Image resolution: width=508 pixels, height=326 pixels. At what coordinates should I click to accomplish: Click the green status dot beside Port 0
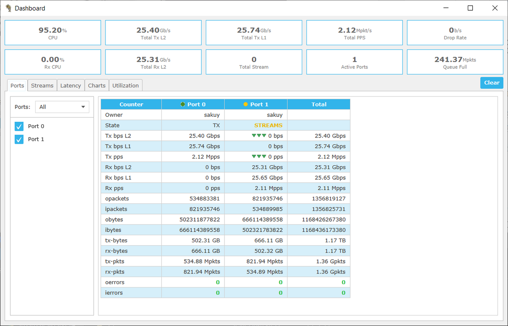click(182, 104)
